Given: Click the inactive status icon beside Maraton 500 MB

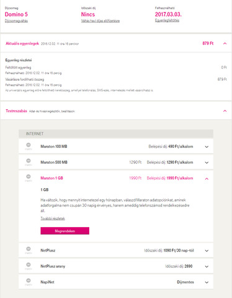Looking at the screenshot, I should pos(29,161).
